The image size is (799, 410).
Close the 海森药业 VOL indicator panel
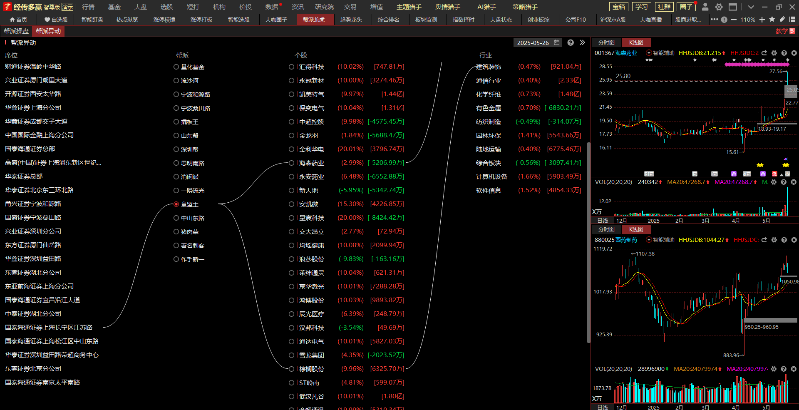(x=794, y=182)
